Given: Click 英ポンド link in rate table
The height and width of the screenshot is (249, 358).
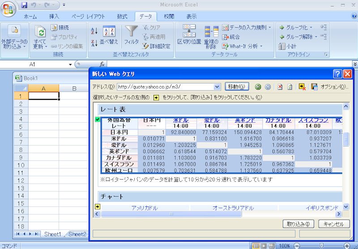Looking at the screenshot, I should click(245, 120).
